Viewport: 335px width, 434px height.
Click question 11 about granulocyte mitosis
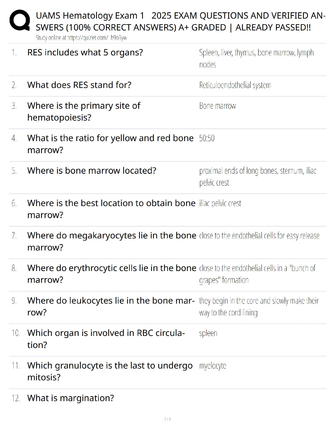tap(110, 371)
